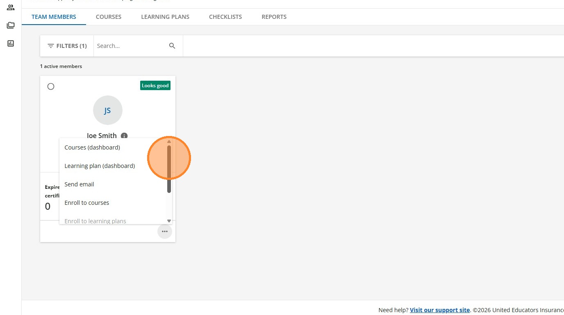Viewport: 564px width, 315px height.
Task: Focus the Search input field
Action: click(x=131, y=46)
